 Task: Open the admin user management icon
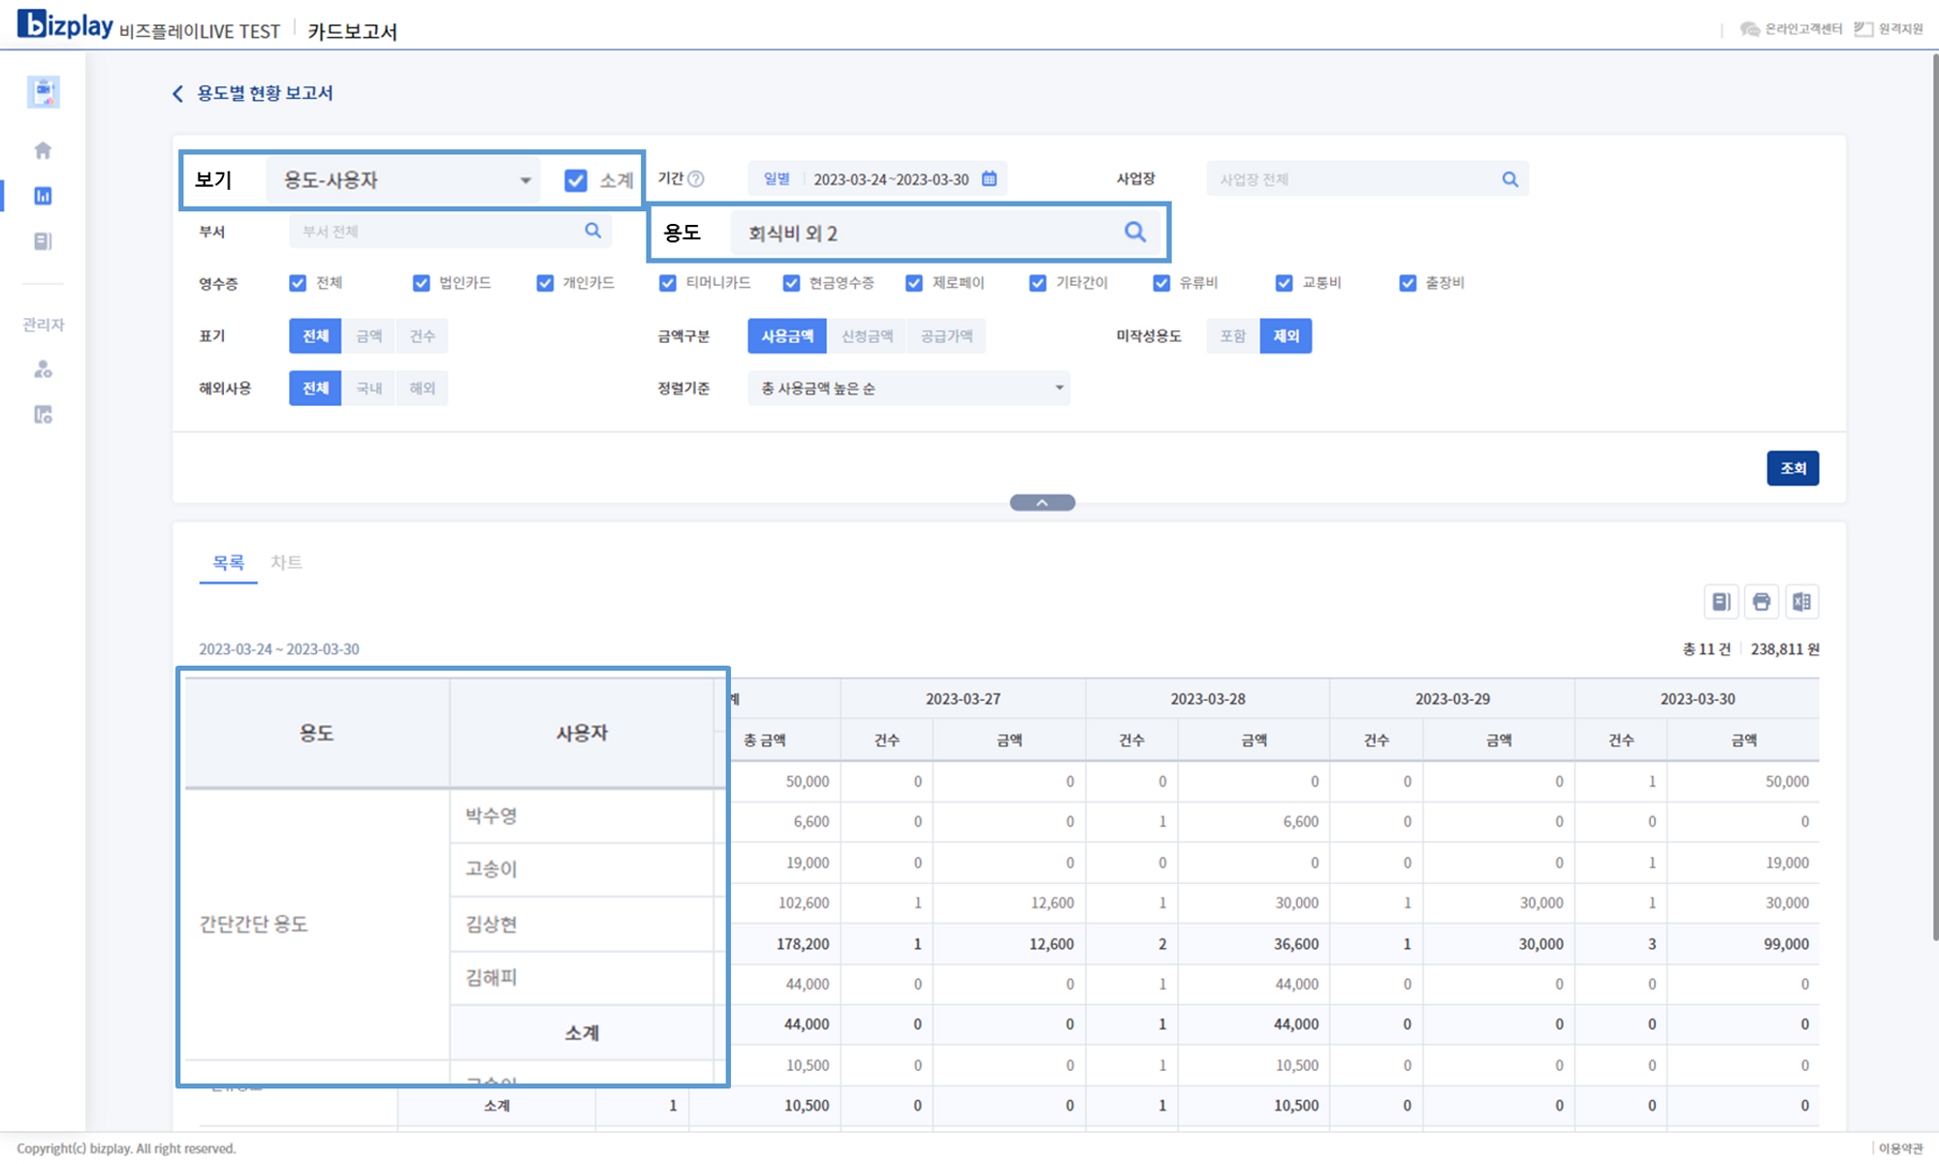pyautogui.click(x=43, y=369)
